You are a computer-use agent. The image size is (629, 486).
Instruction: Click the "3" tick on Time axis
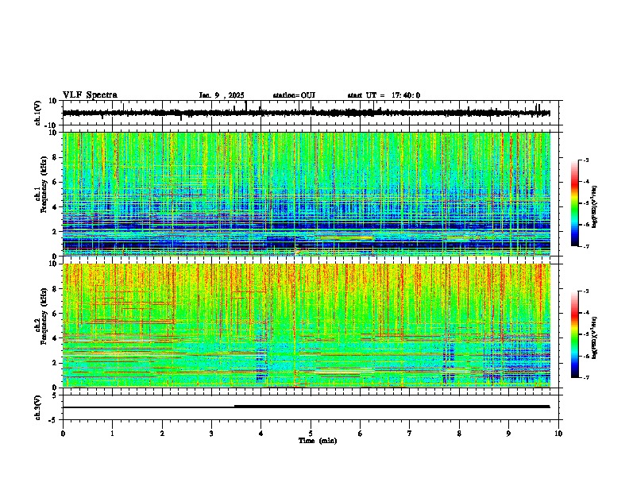point(211,434)
